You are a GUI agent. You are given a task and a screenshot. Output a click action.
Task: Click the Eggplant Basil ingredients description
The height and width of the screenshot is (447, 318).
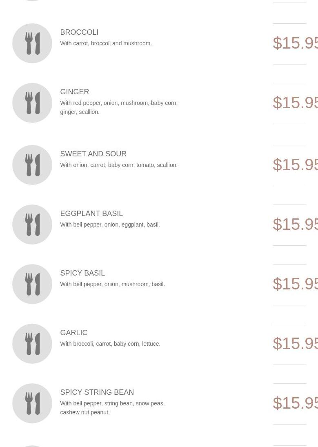tap(110, 225)
